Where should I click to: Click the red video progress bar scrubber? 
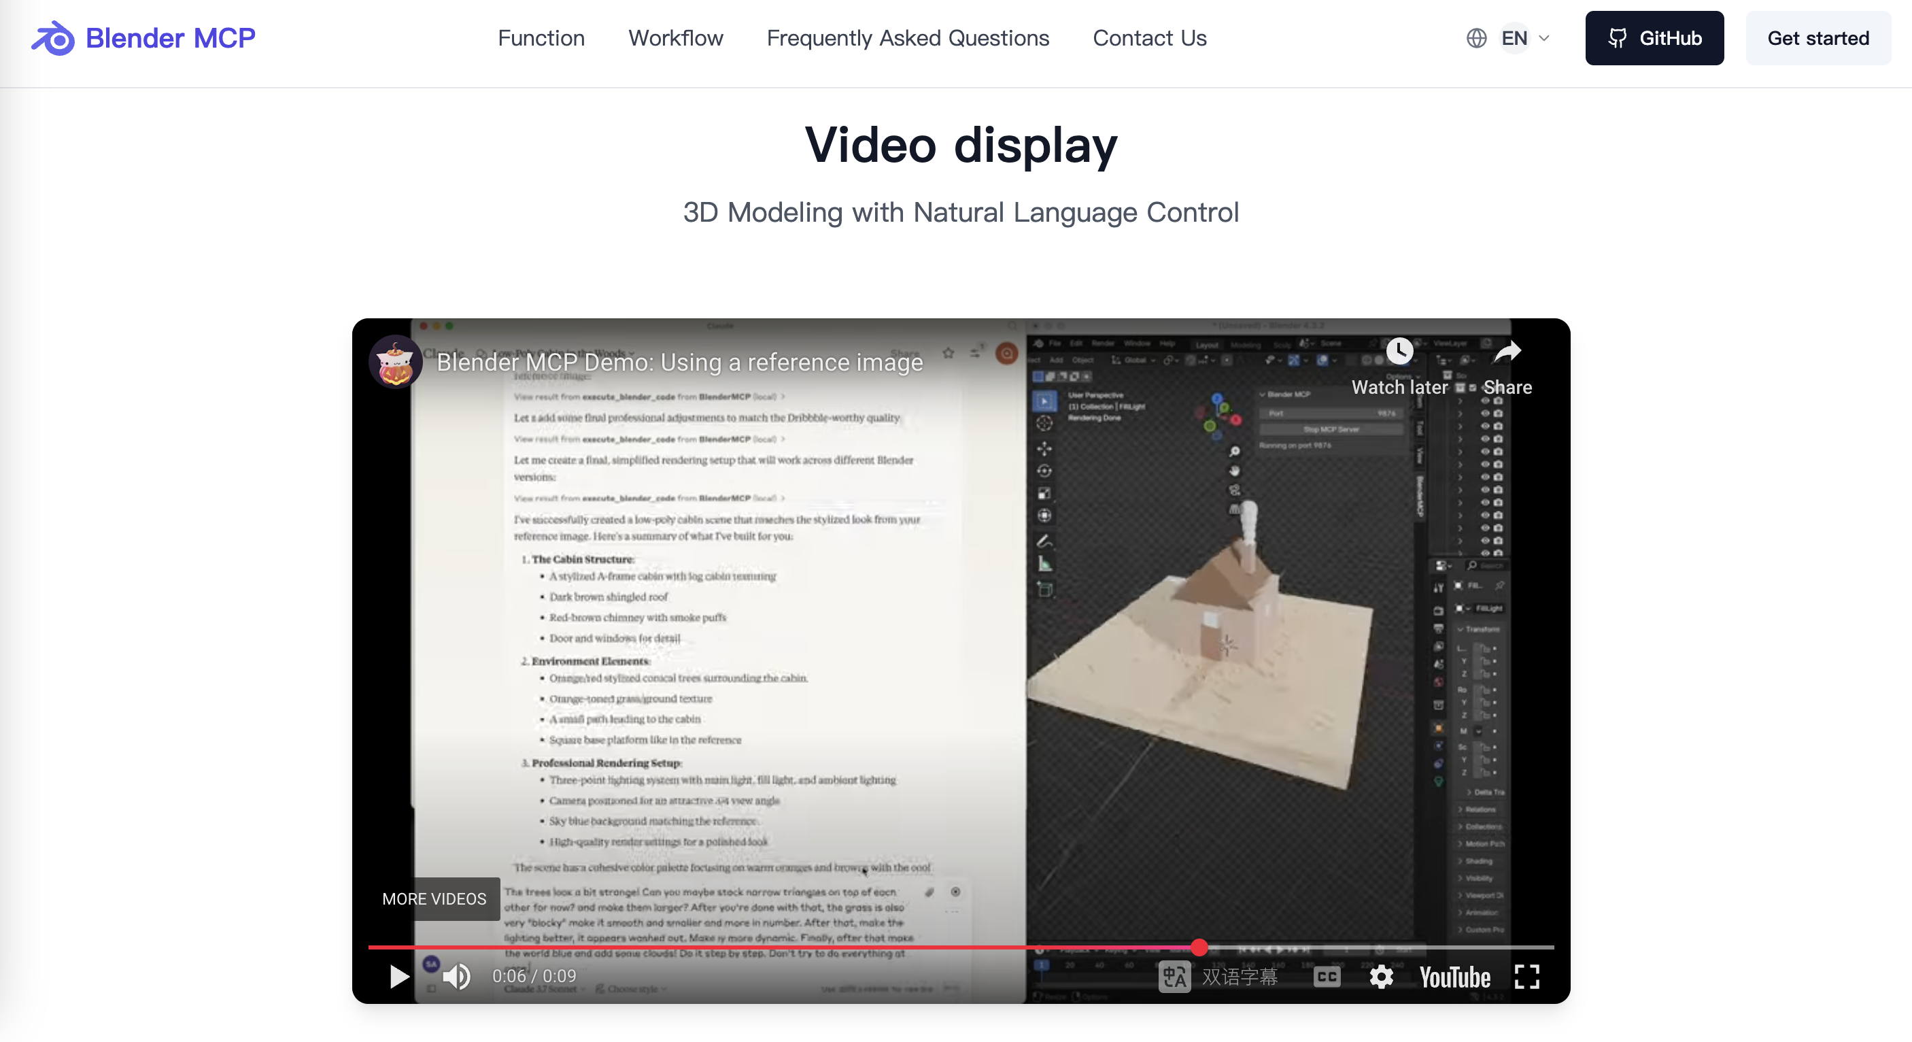[x=1199, y=947]
